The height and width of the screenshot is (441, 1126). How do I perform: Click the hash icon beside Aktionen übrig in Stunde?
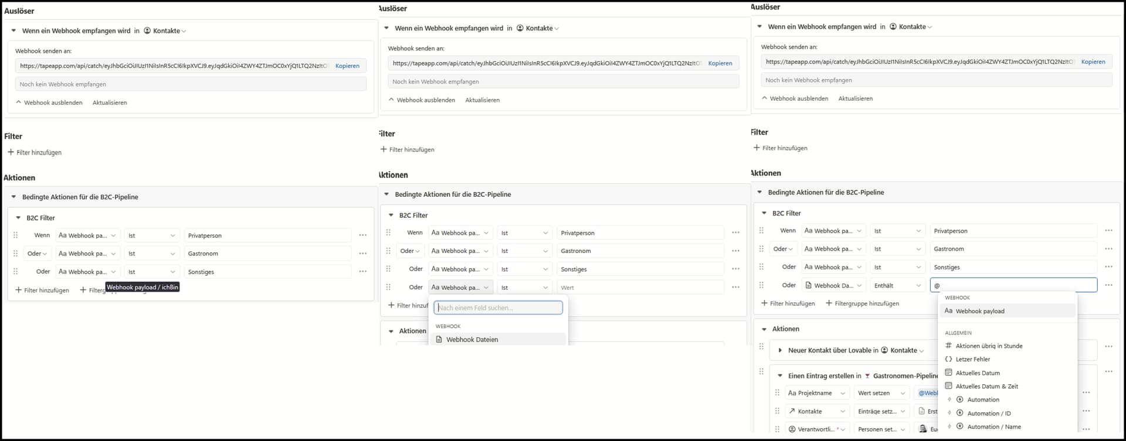pyautogui.click(x=948, y=346)
